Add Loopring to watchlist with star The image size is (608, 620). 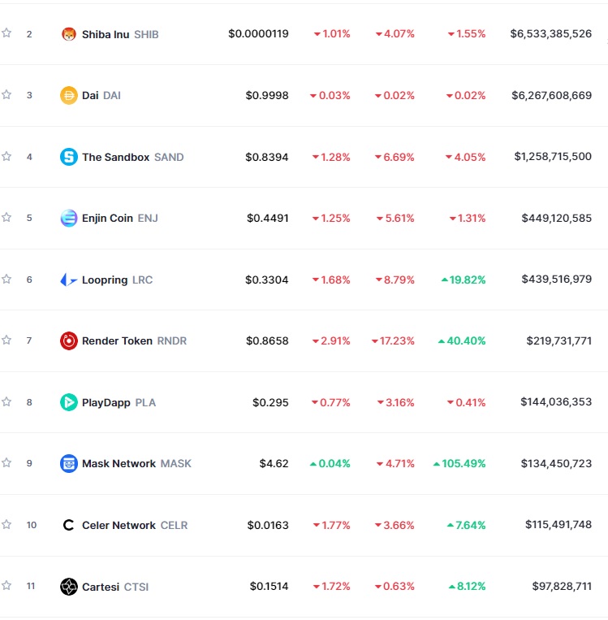point(6,279)
